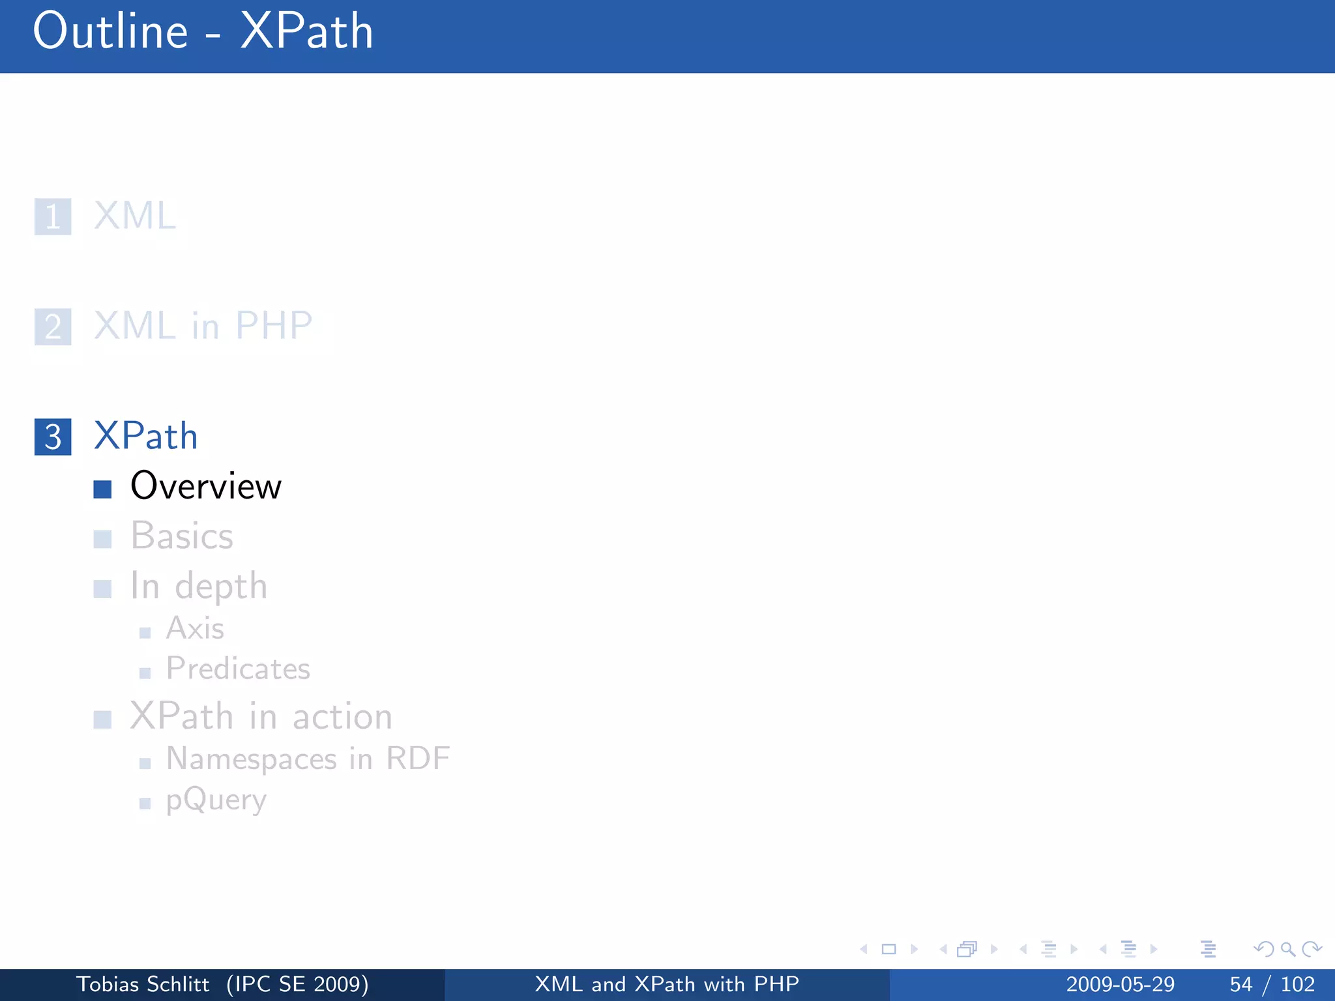The width and height of the screenshot is (1335, 1001).
Task: Open the XML section link
Action: click(135, 216)
